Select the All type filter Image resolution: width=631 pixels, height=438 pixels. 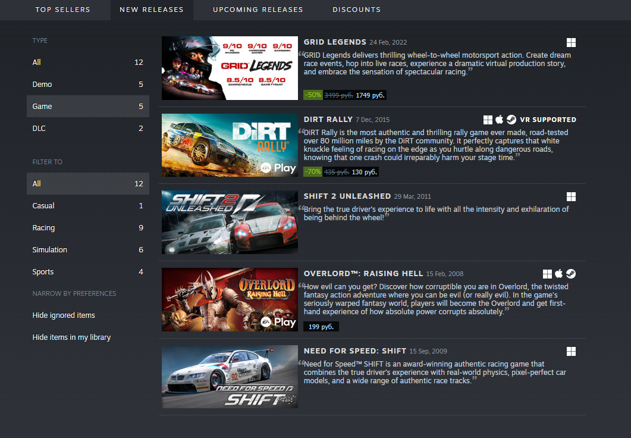(88, 62)
